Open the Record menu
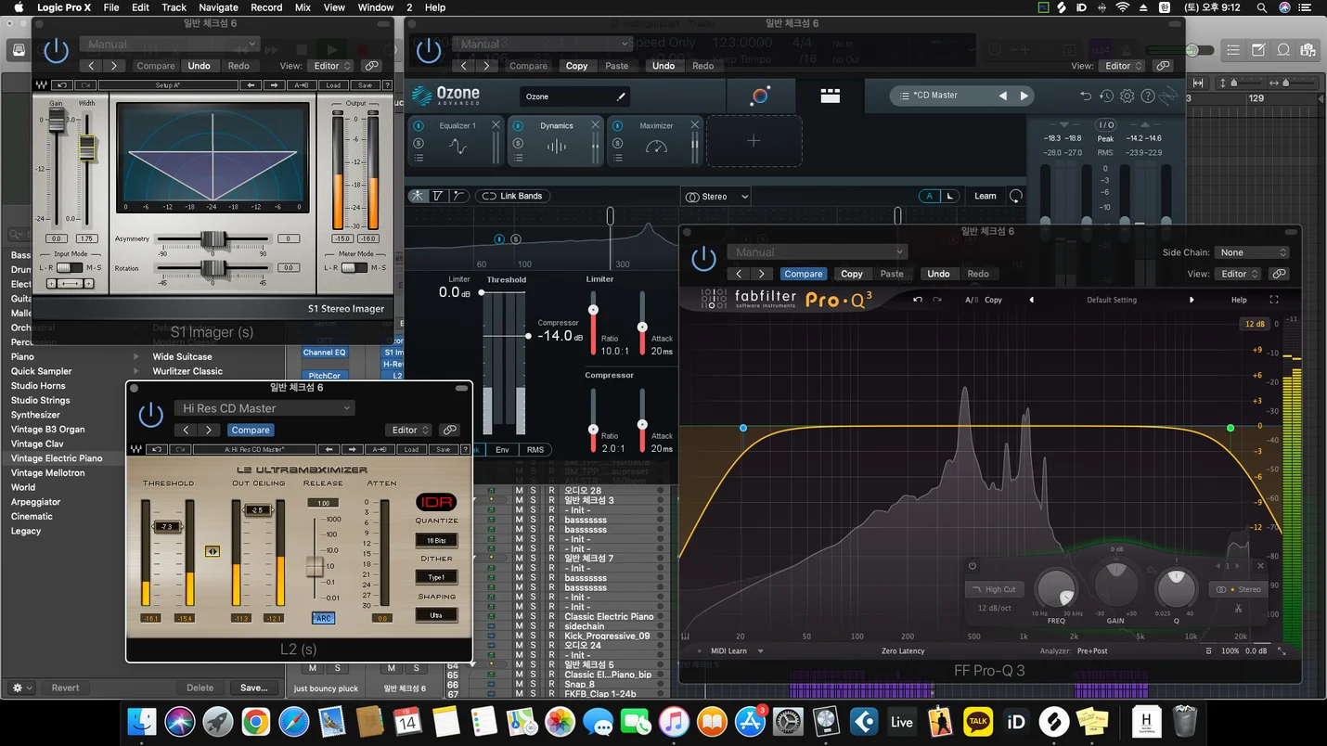This screenshot has height=746, width=1327. [x=266, y=7]
